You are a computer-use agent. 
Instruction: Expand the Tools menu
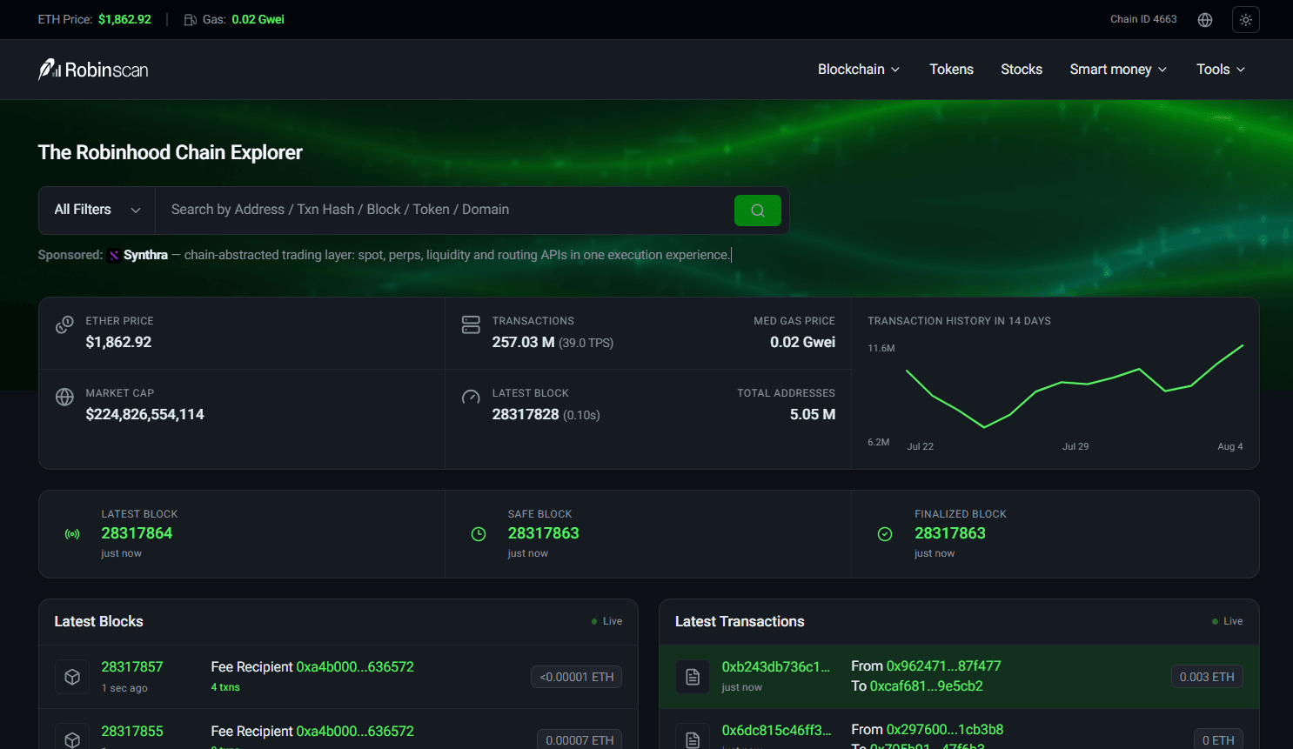(1220, 70)
